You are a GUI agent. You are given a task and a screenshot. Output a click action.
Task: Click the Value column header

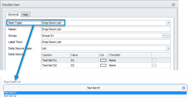[84, 55]
